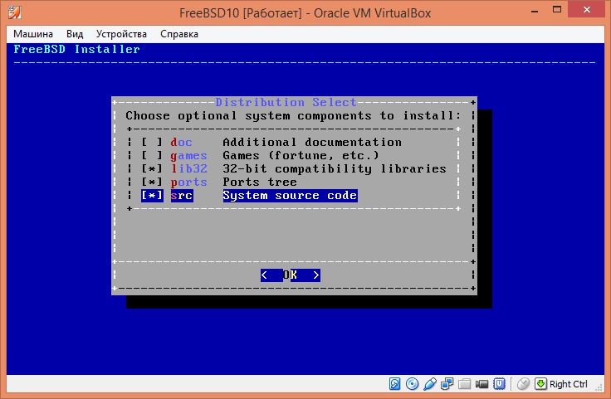Viewport: 611px width, 399px height.
Task: Deselect the ports tree checkbox
Action: click(151, 182)
